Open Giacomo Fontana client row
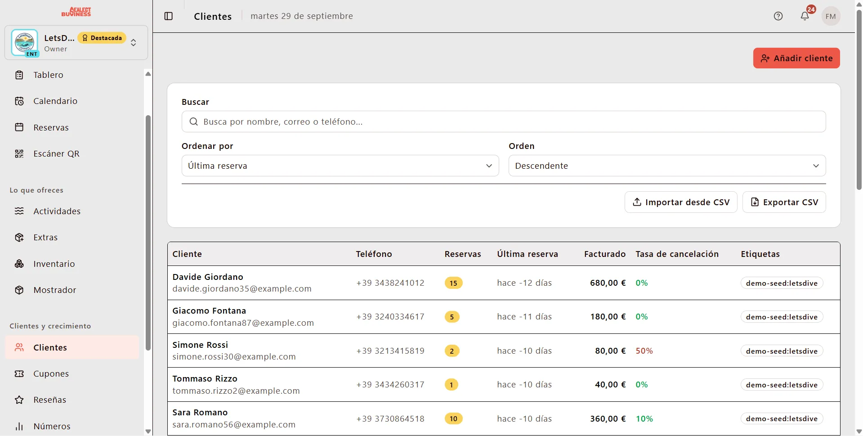The height and width of the screenshot is (436, 863). coord(504,317)
